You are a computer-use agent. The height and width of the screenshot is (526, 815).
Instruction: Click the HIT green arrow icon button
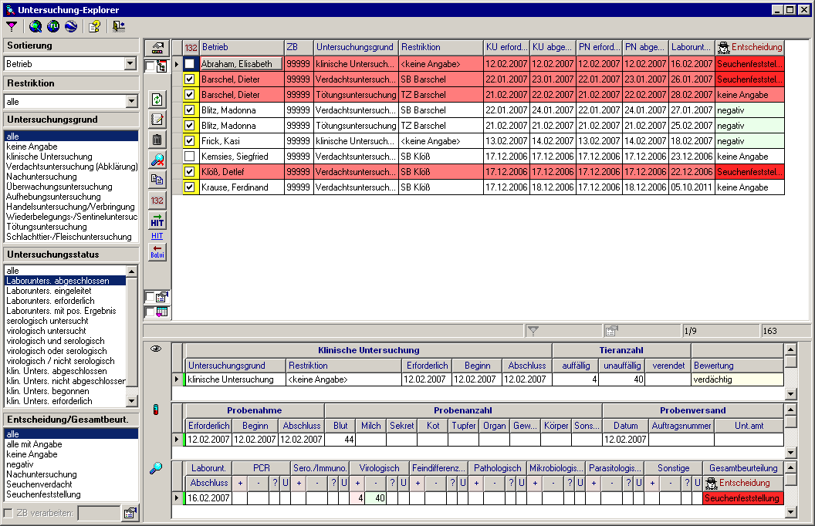tap(157, 221)
